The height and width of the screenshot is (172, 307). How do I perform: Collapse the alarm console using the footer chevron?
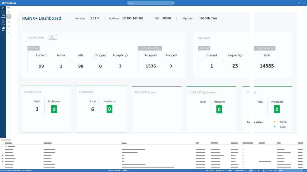(x=305, y=171)
